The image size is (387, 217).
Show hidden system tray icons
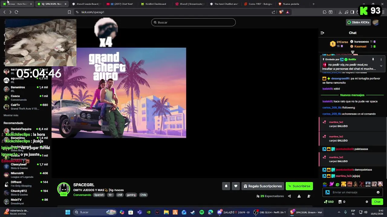(339, 212)
